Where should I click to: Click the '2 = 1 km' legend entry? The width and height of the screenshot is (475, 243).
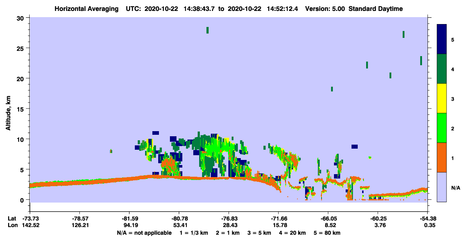click(227, 233)
